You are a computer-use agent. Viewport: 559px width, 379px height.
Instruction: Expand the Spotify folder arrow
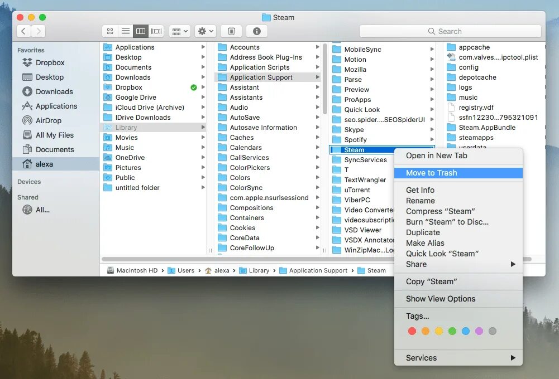coord(432,139)
